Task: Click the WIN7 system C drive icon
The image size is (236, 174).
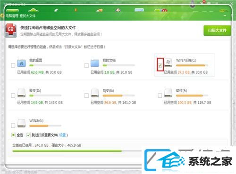Action: pos(168,63)
